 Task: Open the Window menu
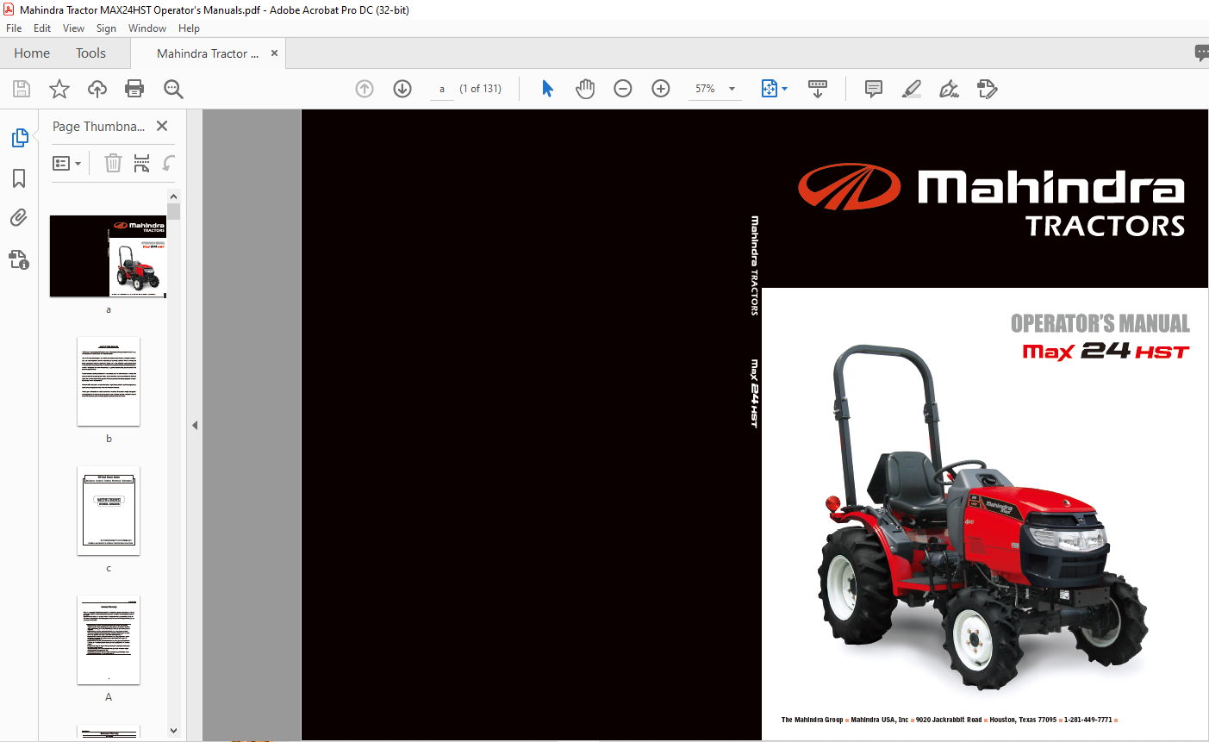pyautogui.click(x=147, y=28)
